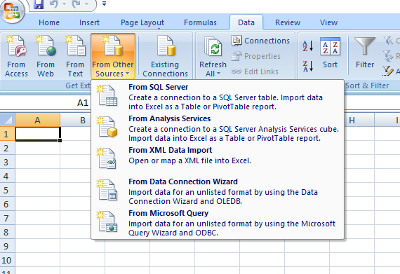This screenshot has width=400, height=274.
Task: Switch to the Formulas ribbon tab
Action: pyautogui.click(x=200, y=22)
